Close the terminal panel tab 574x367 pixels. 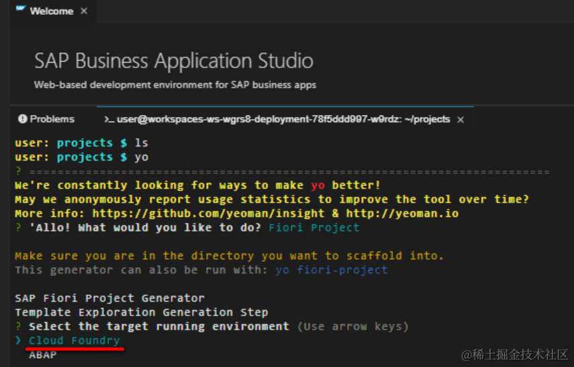point(461,120)
